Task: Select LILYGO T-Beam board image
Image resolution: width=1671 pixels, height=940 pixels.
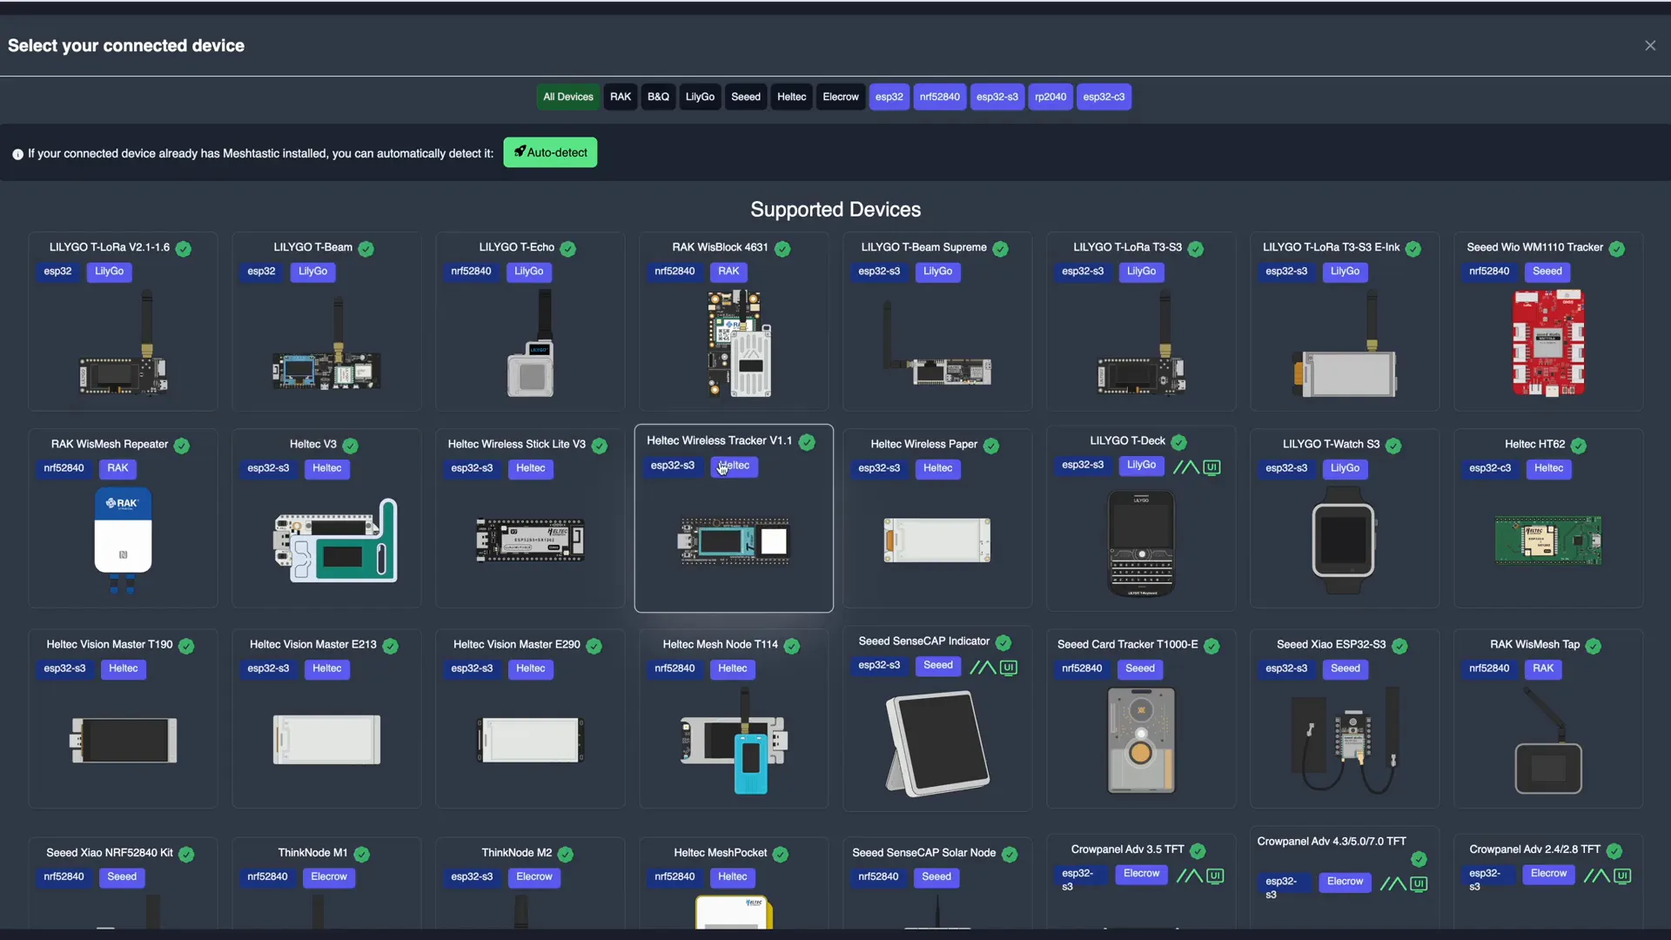Action: click(x=326, y=343)
